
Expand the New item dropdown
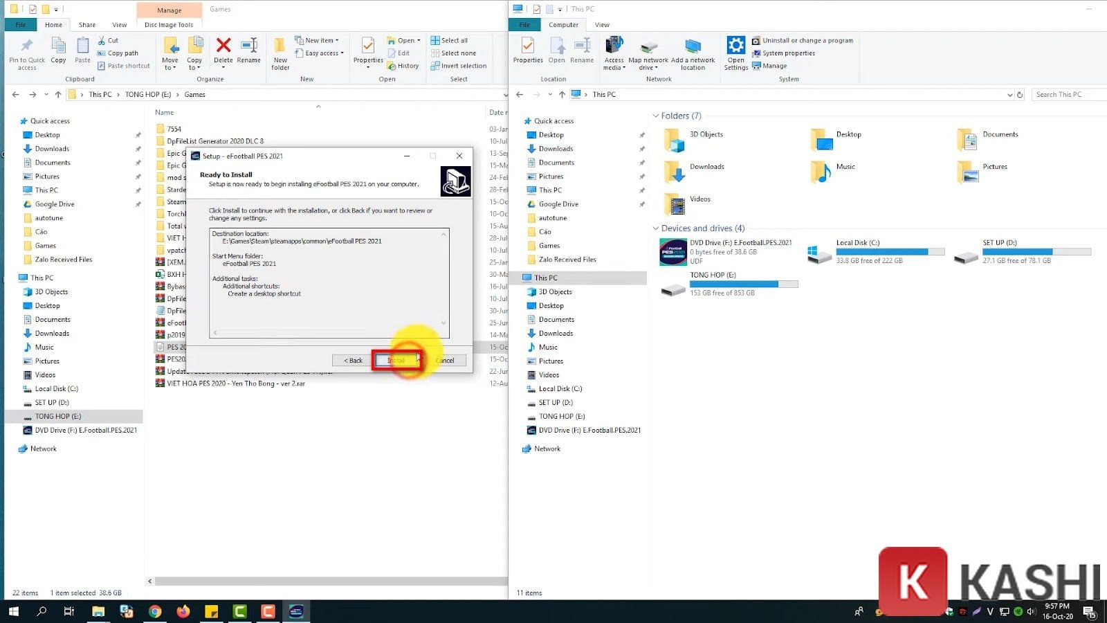pyautogui.click(x=318, y=40)
